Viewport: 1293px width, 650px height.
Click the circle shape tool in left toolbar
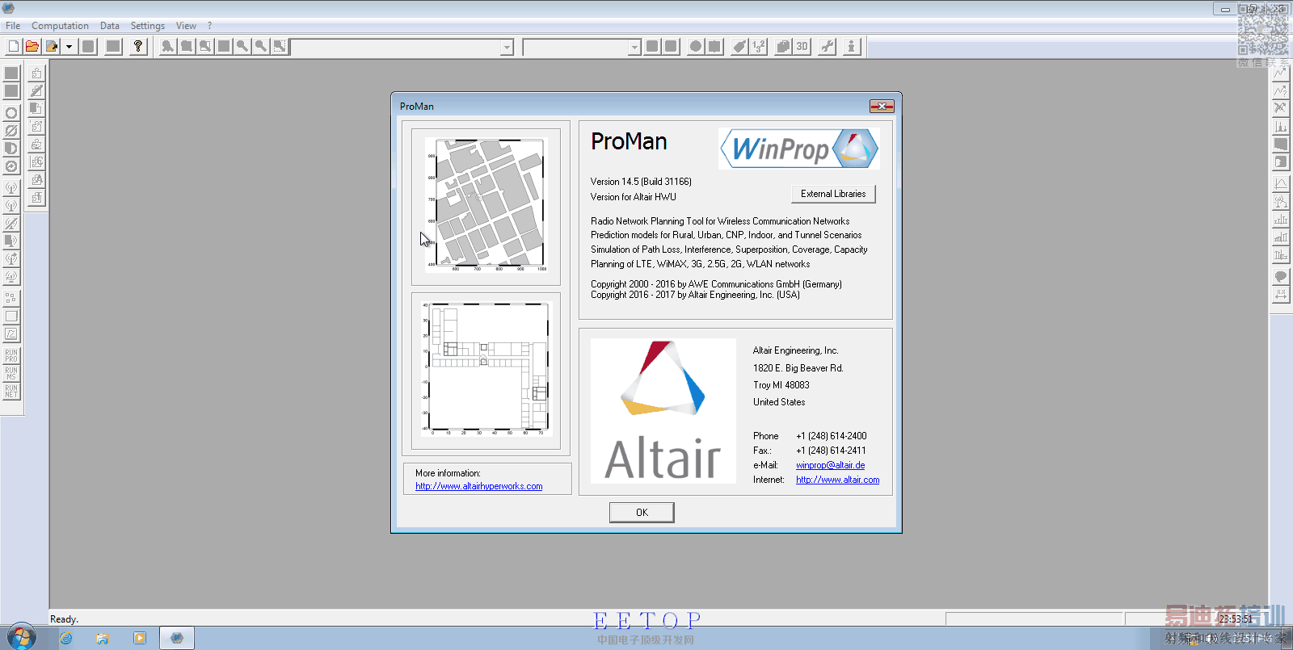[11, 113]
